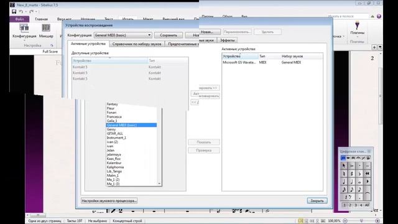Screen dimensions: 398x224
Task: Switch to the Эффекты tab
Action: tap(227, 40)
